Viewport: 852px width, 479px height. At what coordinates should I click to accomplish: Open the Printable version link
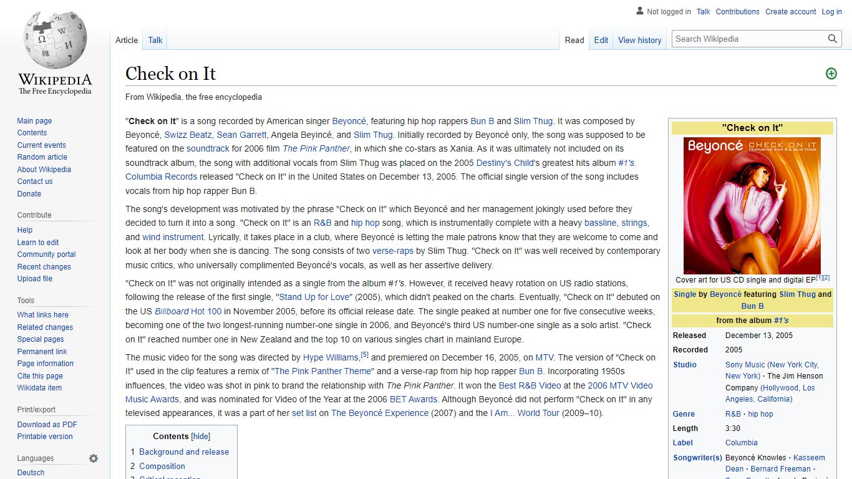pyautogui.click(x=45, y=437)
